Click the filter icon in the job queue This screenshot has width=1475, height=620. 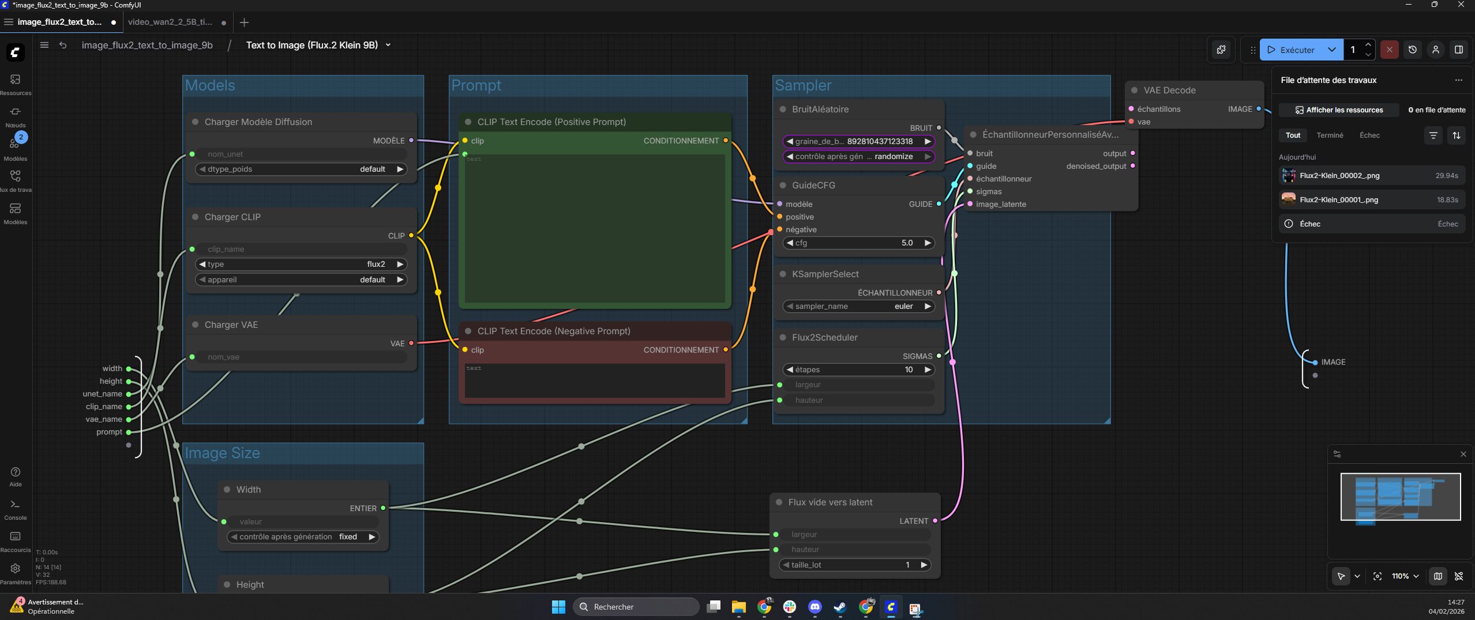(x=1433, y=135)
